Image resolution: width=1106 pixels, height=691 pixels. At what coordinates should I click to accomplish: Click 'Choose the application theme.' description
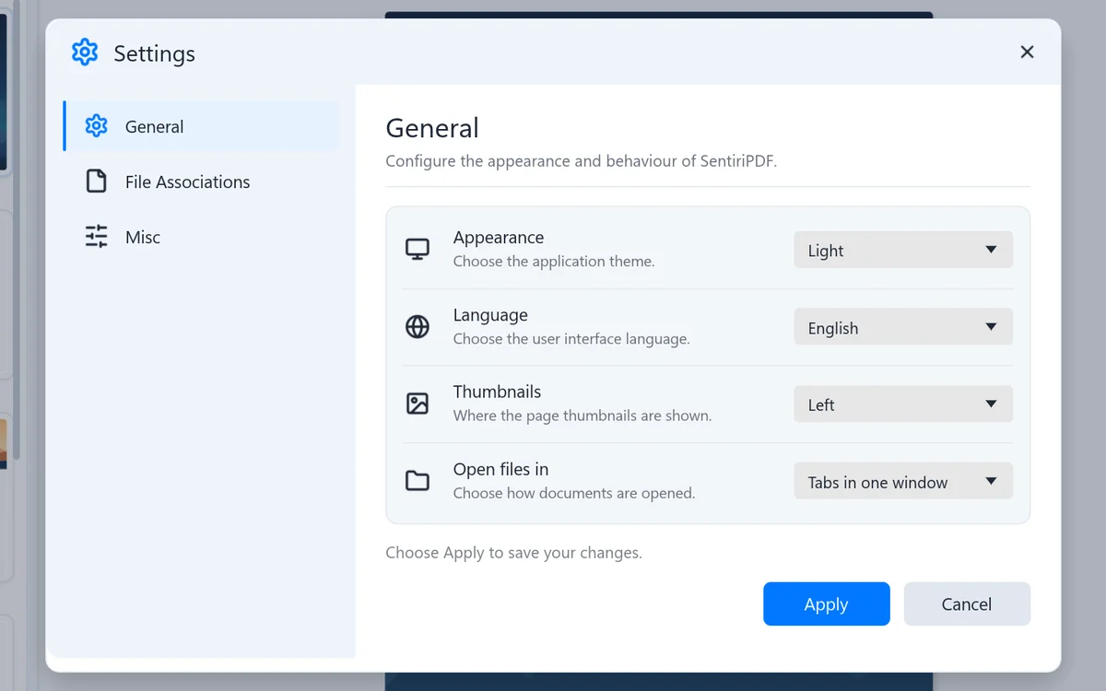pos(554,262)
